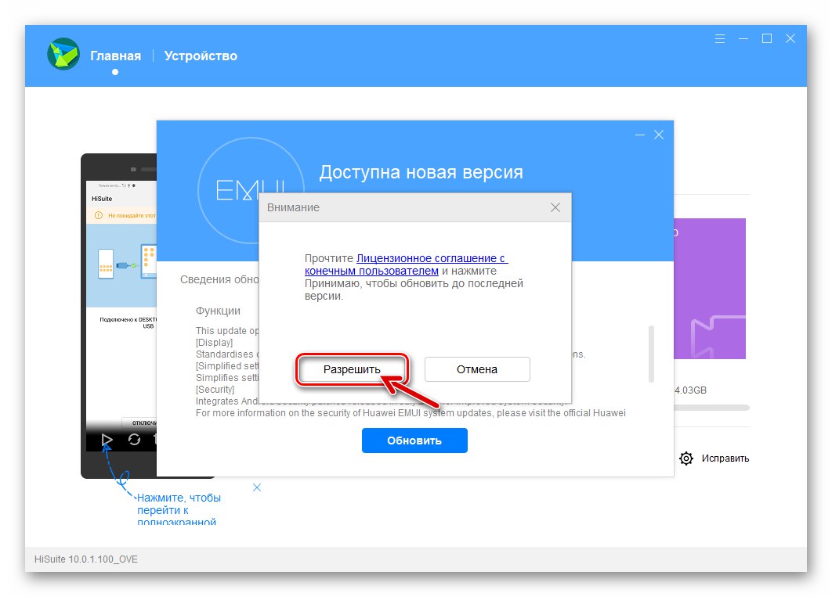
Task: Click the storage usage progress bar
Action: pyautogui.click(x=711, y=408)
